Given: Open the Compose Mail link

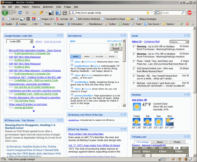Looking at the screenshot, I should (152, 42).
